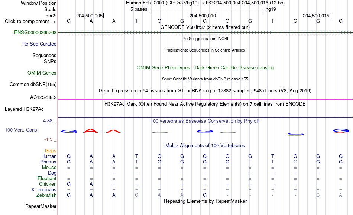353x215 pixels.
Task: Click the H3K27Ac Mark track title
Action: [205, 104]
